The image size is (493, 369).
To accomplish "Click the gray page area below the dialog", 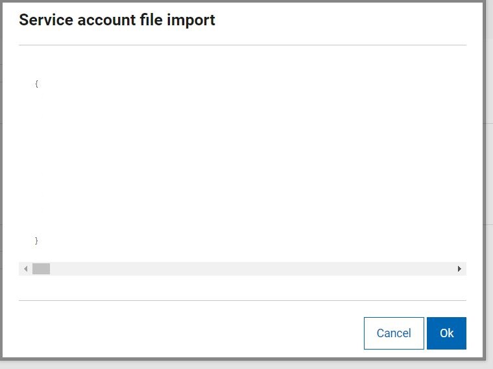I will point(246,364).
